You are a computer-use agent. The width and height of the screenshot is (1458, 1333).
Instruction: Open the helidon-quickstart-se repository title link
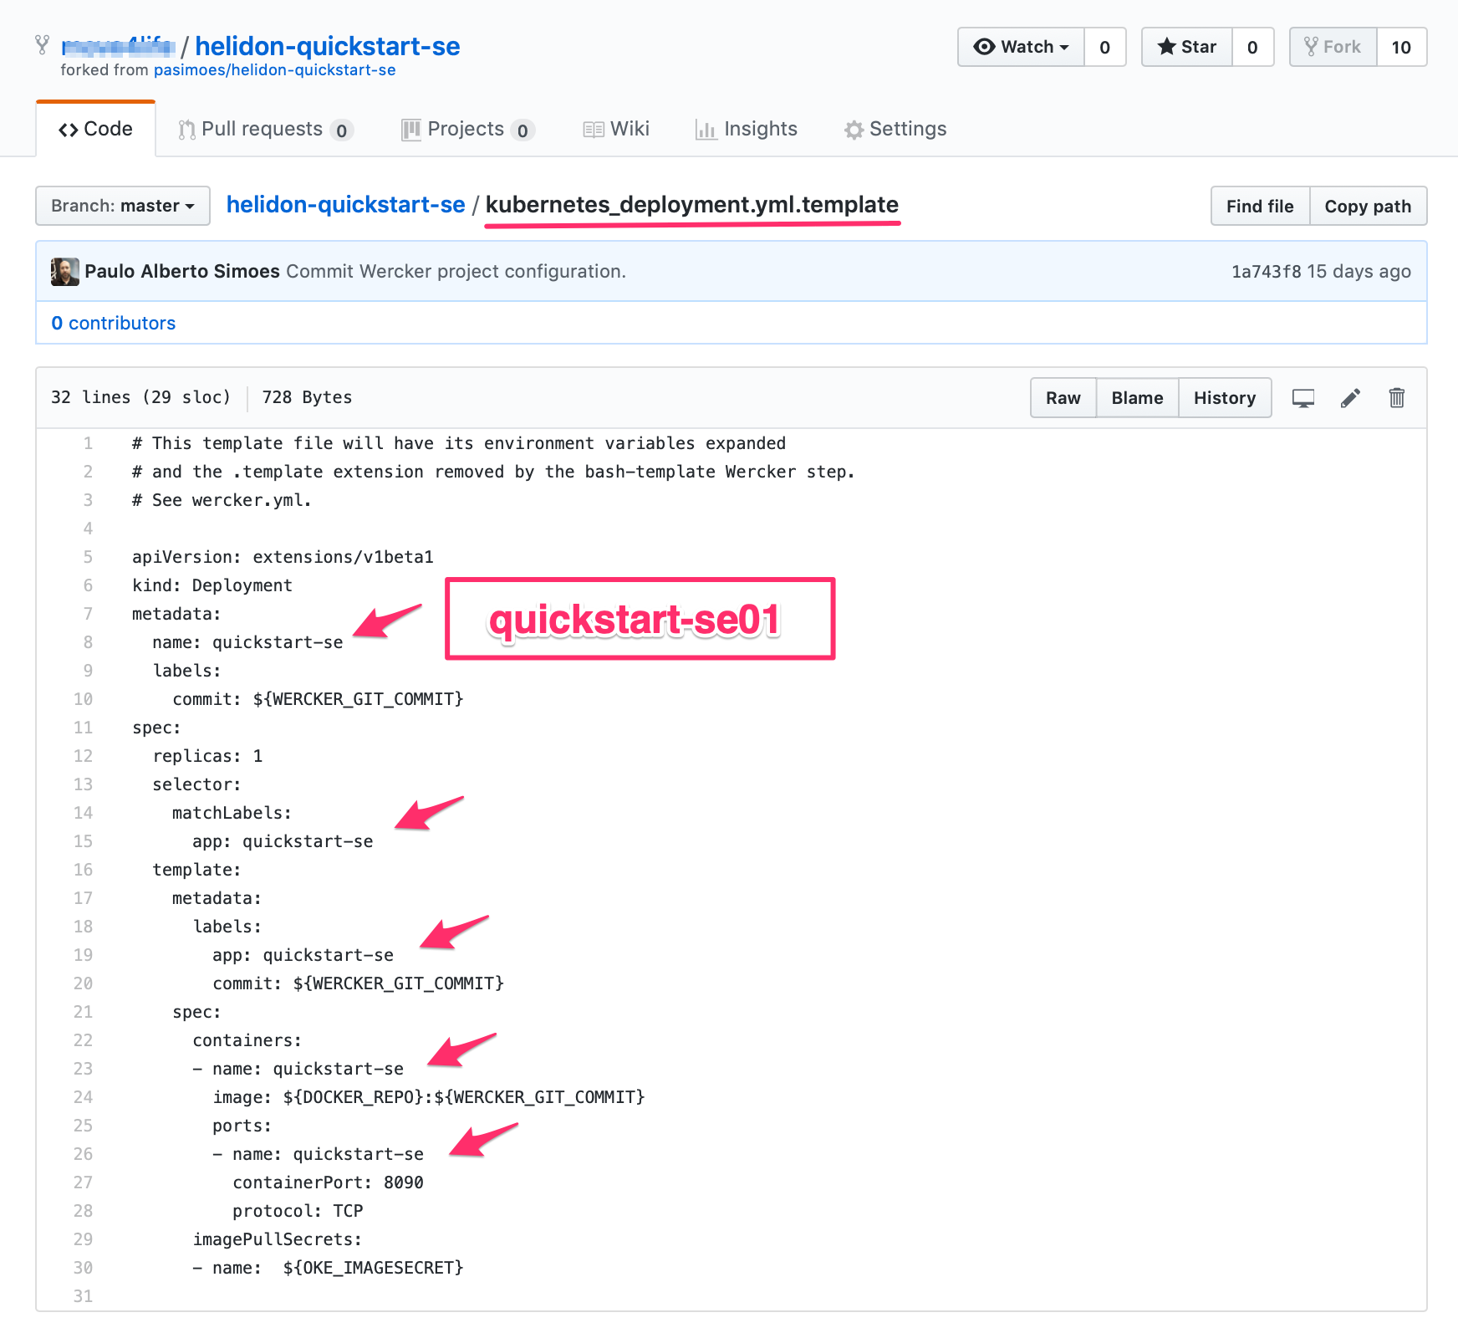pos(328,46)
